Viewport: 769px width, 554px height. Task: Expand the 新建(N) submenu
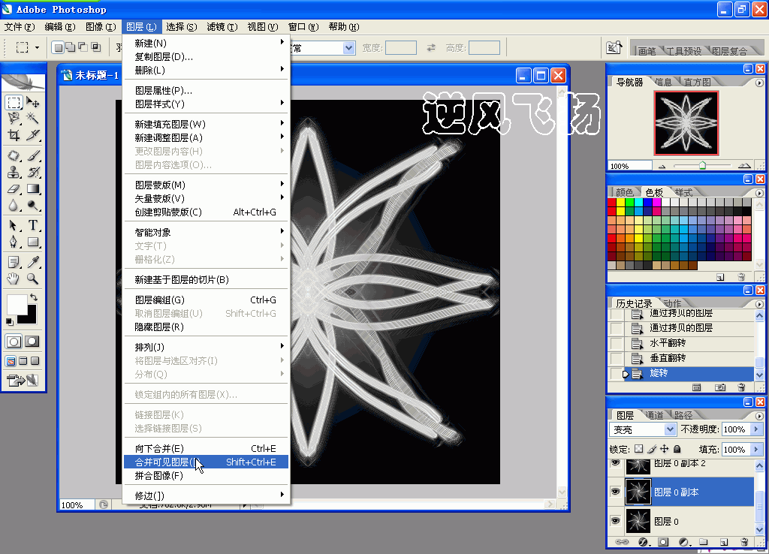[206, 43]
